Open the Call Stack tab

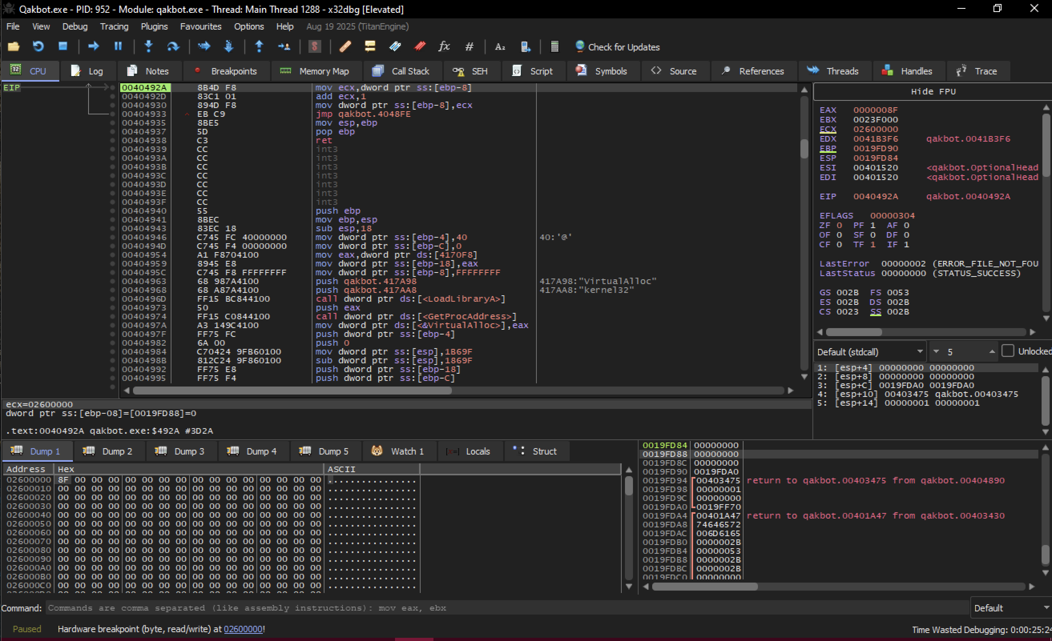(x=401, y=71)
